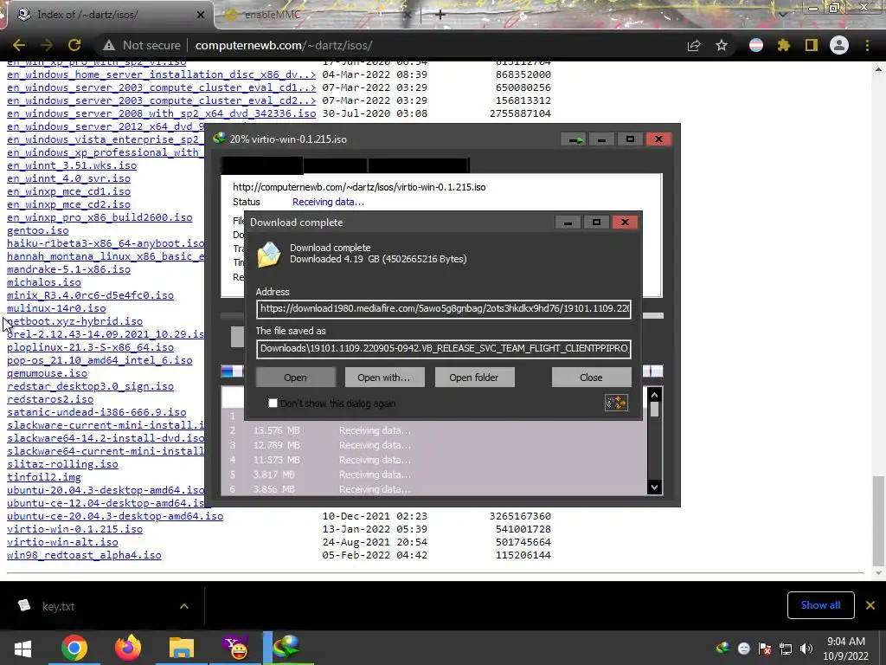The height and width of the screenshot is (665, 886).
Task: Open redstaros2.iso link
Action: coord(49,399)
